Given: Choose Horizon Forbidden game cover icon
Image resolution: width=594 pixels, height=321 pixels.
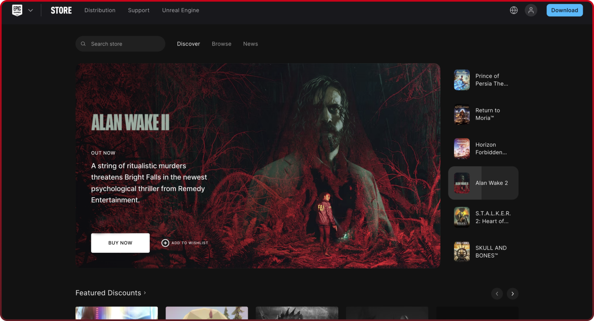Looking at the screenshot, I should click(462, 148).
